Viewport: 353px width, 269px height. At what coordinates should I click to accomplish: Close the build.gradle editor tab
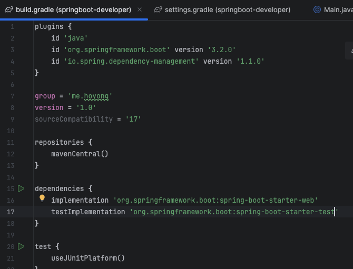point(140,9)
